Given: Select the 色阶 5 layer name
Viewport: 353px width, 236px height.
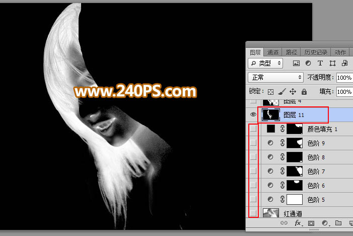Looking at the screenshot, I should [316, 200].
